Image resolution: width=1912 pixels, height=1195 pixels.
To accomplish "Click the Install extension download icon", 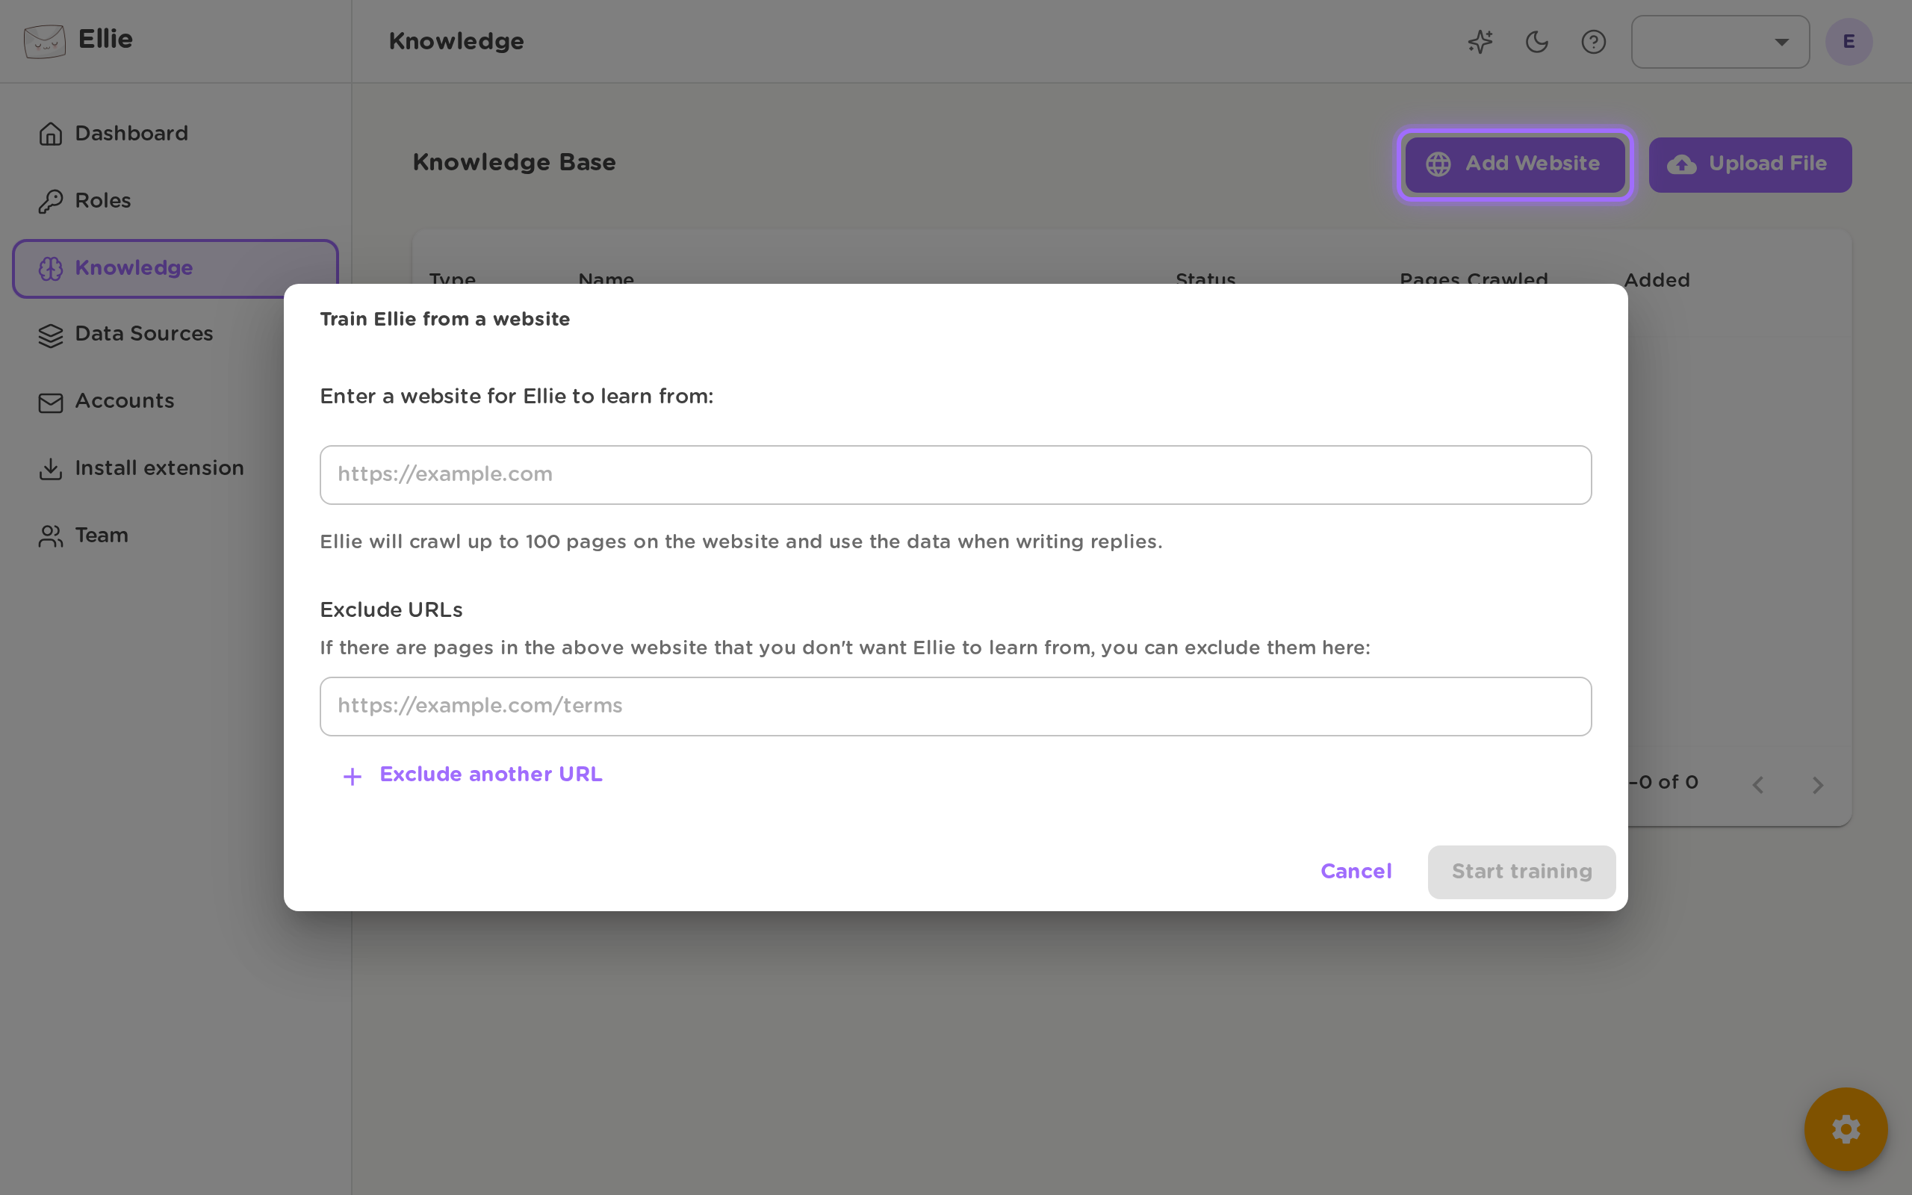I will (51, 470).
